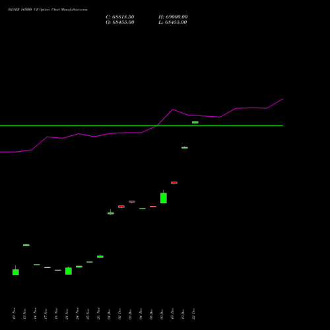Screen dimensions: 330x330
Task: Select the 10 Nov date label
Action: pos(14,313)
